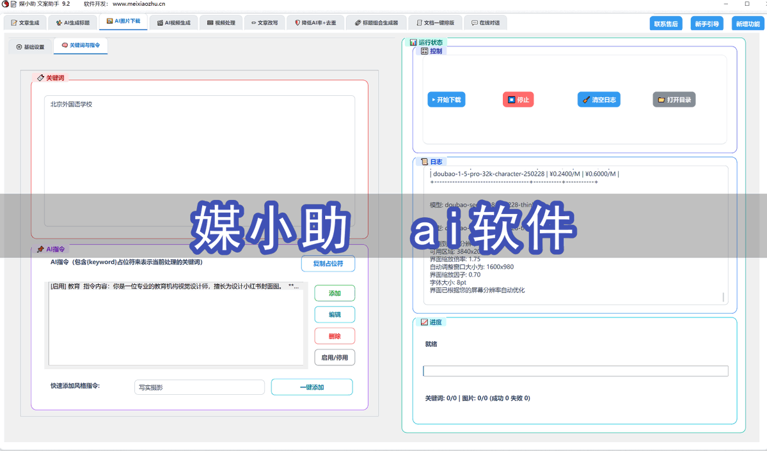Screen dimensions: 767x451
Task: Select the 关键词与指令 sub-tab
Action: pos(81,45)
